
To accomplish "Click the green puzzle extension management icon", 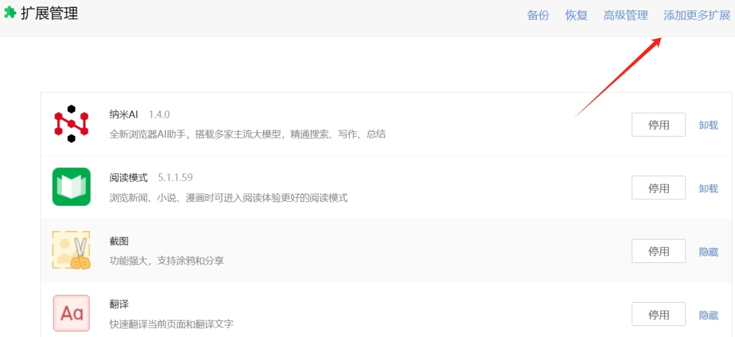I will pyautogui.click(x=10, y=13).
